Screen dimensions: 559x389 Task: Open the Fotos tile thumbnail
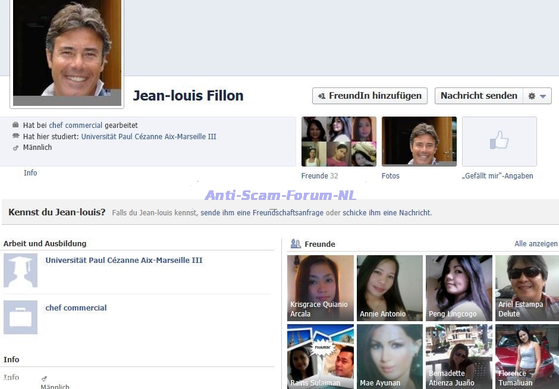[419, 141]
